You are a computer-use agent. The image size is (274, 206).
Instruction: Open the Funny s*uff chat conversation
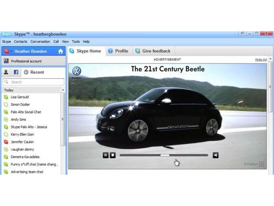32,164
